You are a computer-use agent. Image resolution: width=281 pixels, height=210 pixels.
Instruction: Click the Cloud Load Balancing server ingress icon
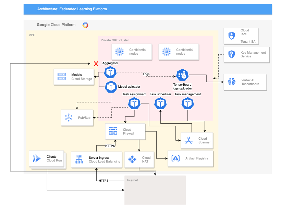click(x=79, y=159)
